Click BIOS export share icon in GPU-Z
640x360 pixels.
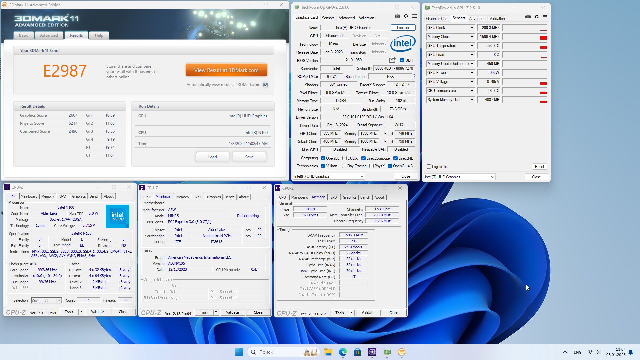392,60
